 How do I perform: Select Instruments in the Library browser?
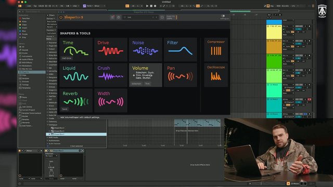[27, 57]
